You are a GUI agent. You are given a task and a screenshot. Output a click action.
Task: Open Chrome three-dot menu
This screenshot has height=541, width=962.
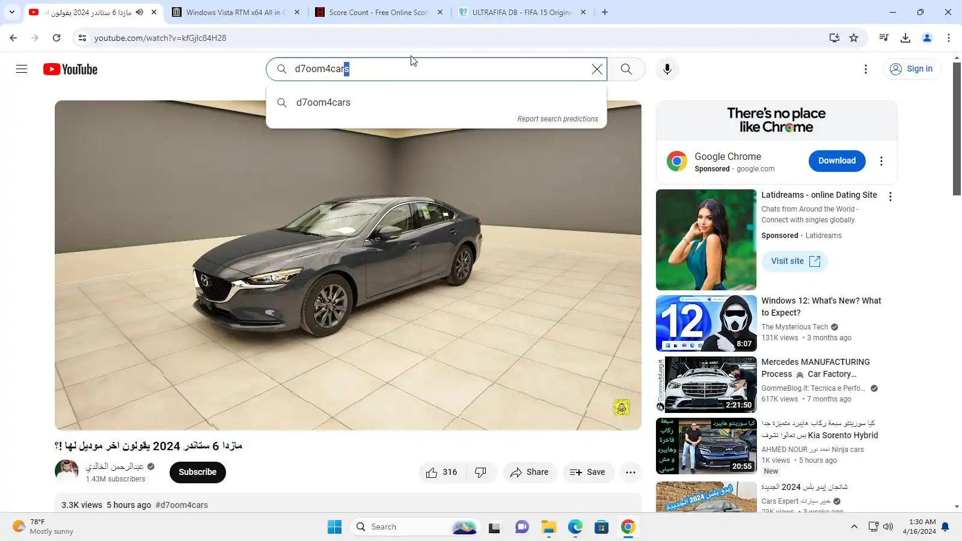(x=949, y=38)
